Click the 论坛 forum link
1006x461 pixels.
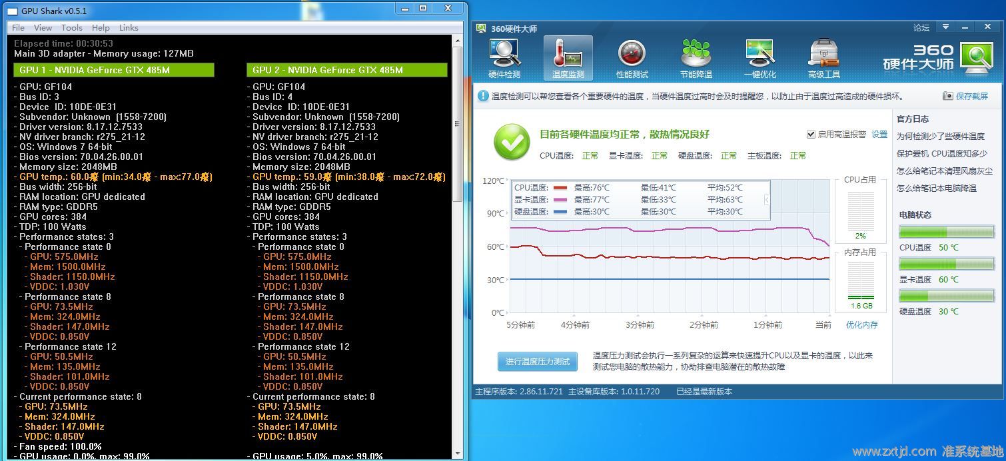(921, 28)
